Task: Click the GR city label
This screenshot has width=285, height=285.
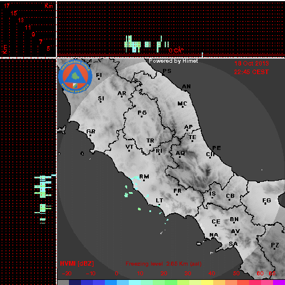Action: tap(91, 132)
